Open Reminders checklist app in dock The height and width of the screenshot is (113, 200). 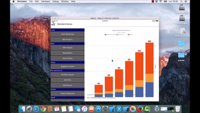tap(71, 109)
